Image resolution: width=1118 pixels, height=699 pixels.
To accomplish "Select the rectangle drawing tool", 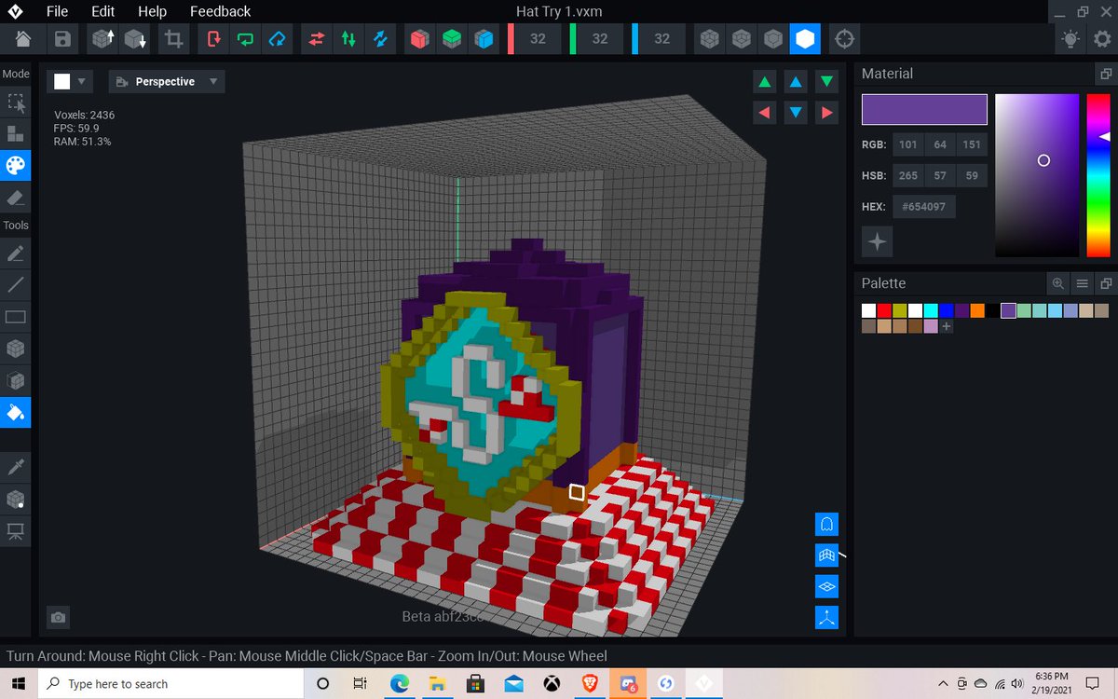I will coord(15,317).
